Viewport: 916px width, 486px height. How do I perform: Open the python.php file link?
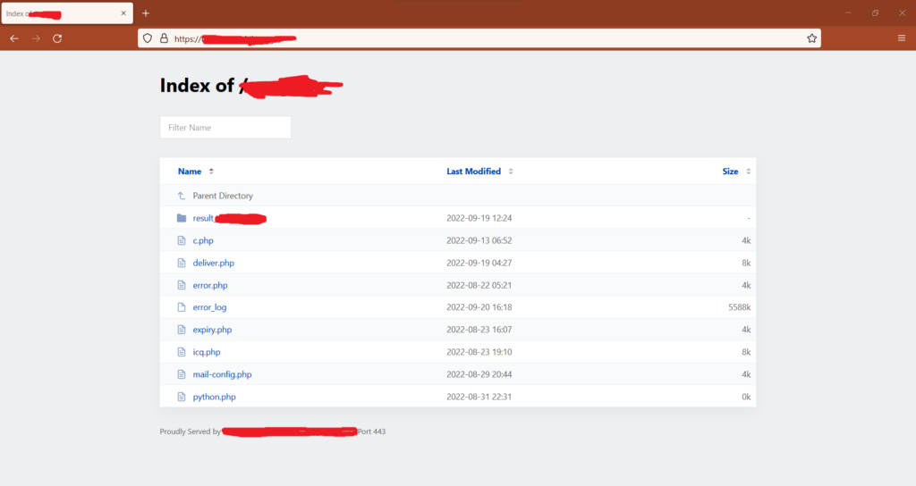coord(215,397)
